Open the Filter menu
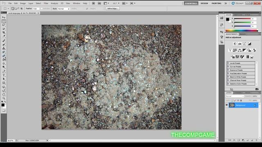This screenshot has width=262, height=147. pos(46,3)
